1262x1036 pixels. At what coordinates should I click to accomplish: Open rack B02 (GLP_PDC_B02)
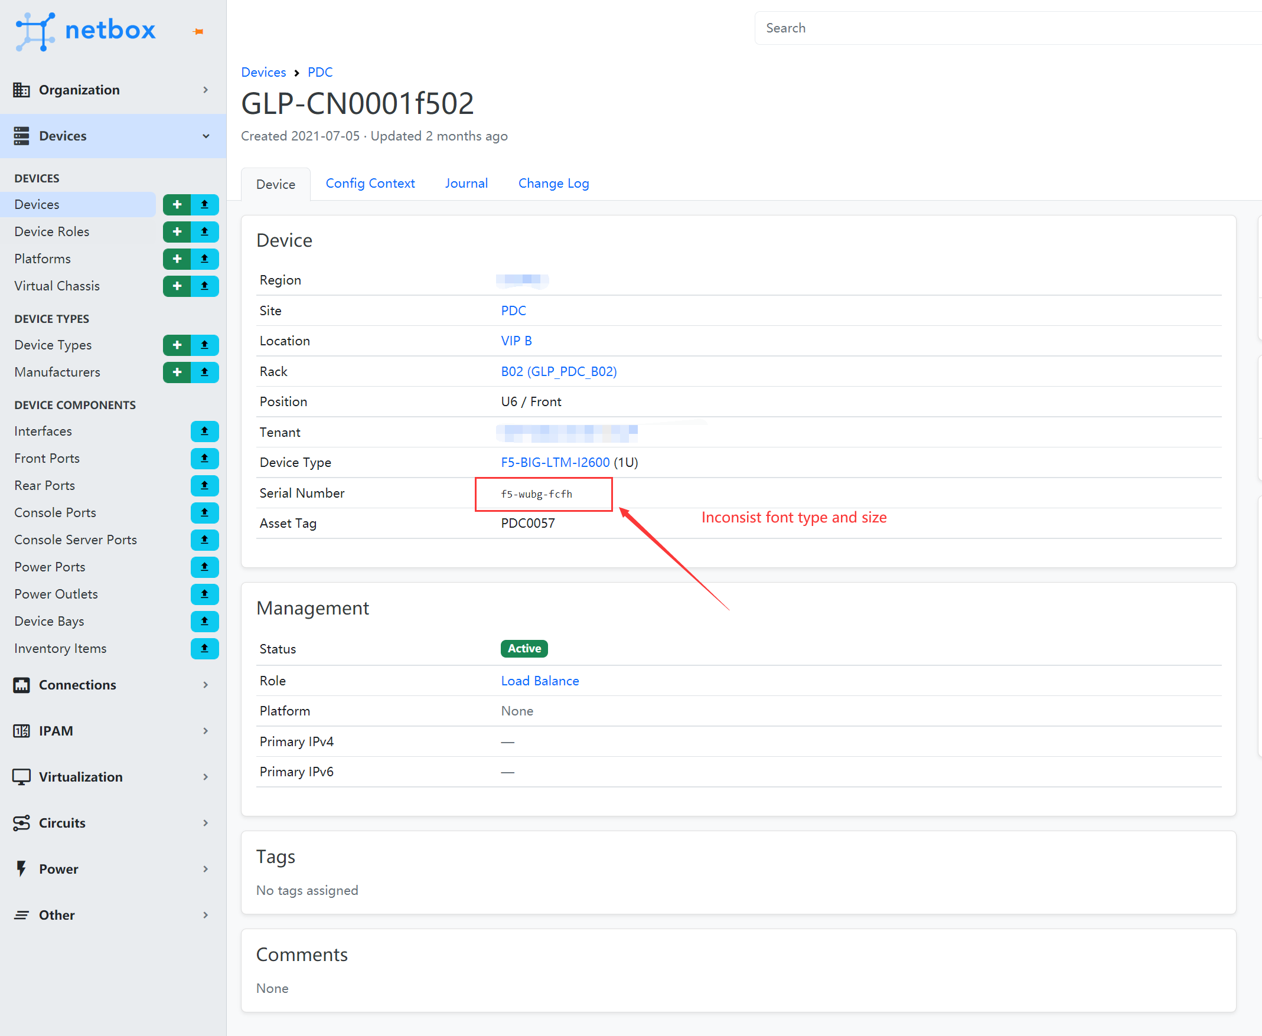pos(559,371)
